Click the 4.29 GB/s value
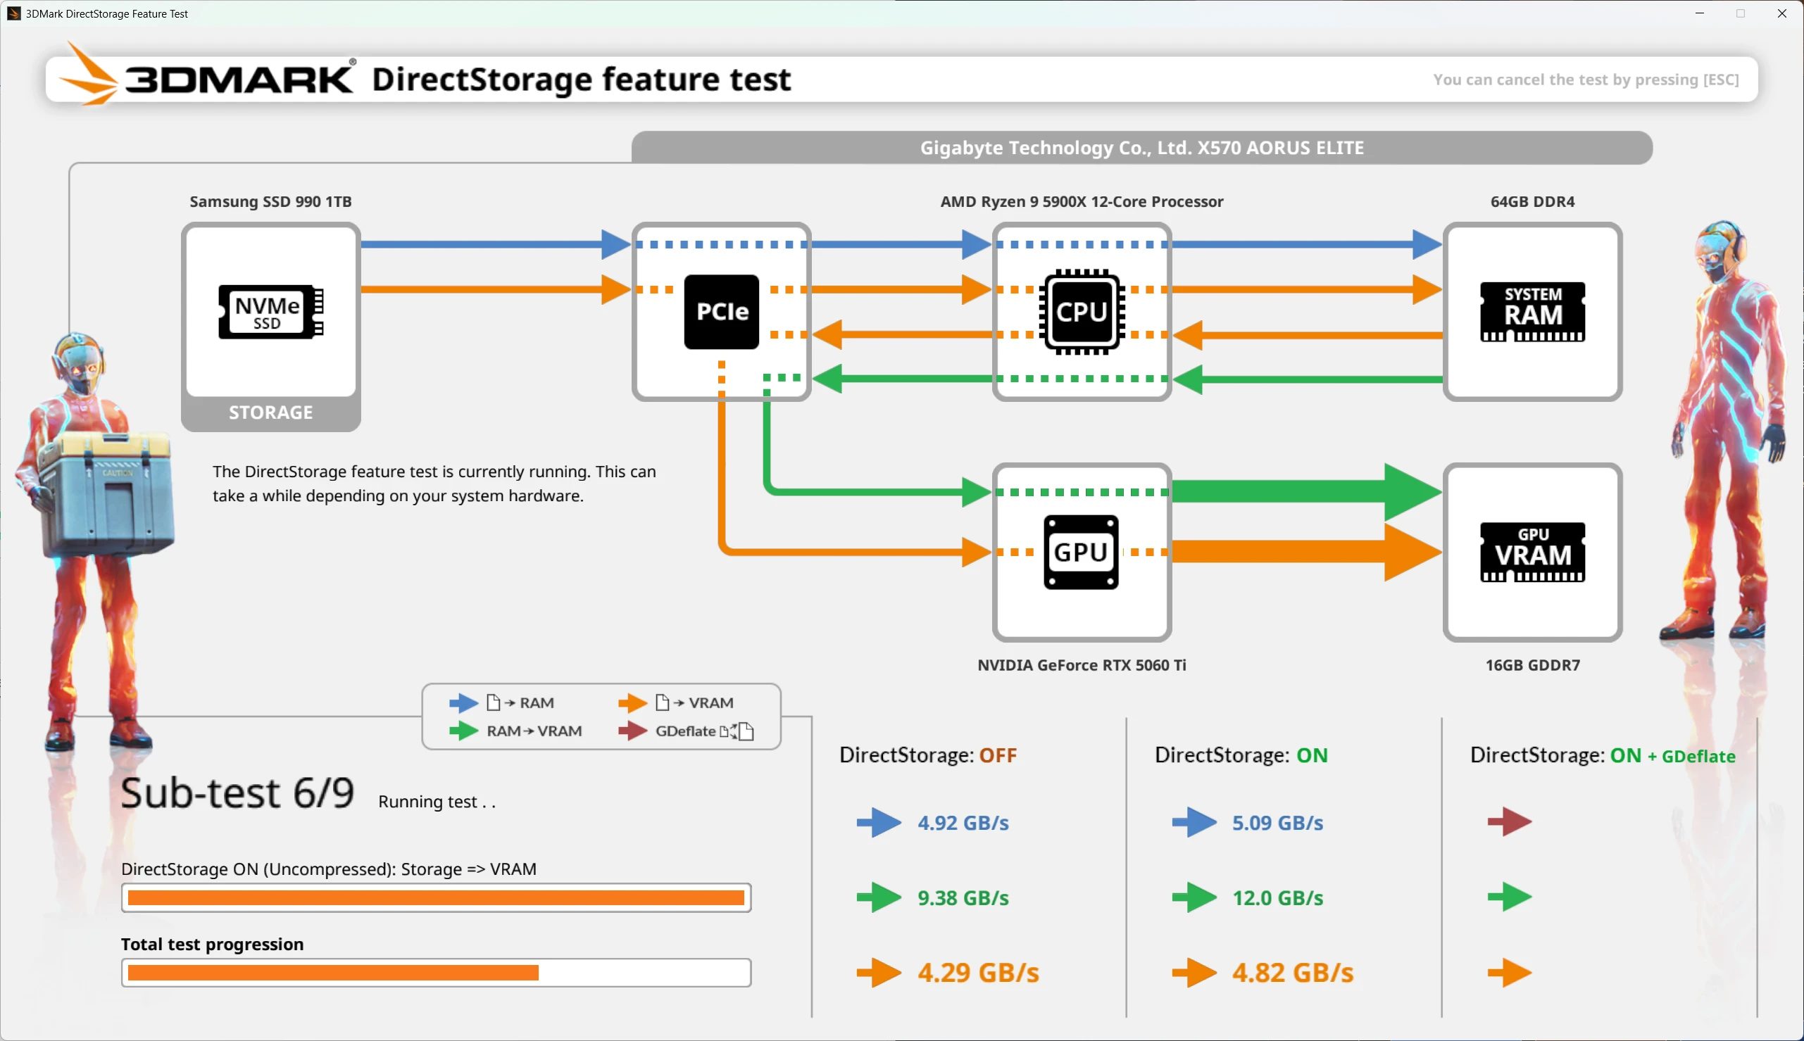This screenshot has height=1041, width=1804. point(979,973)
